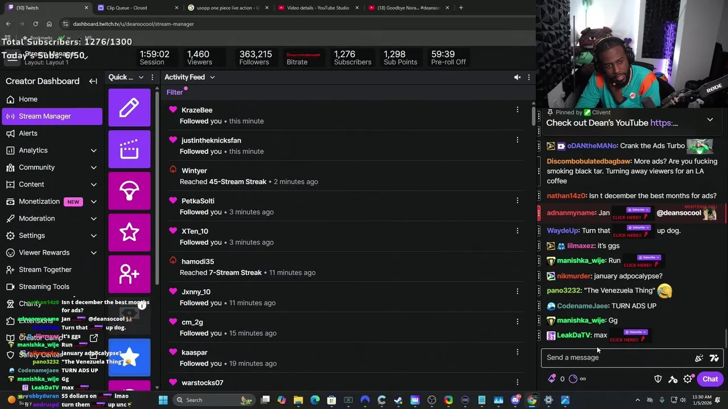Click the magenta star quick action
This screenshot has height=409, width=728.
pos(130,232)
